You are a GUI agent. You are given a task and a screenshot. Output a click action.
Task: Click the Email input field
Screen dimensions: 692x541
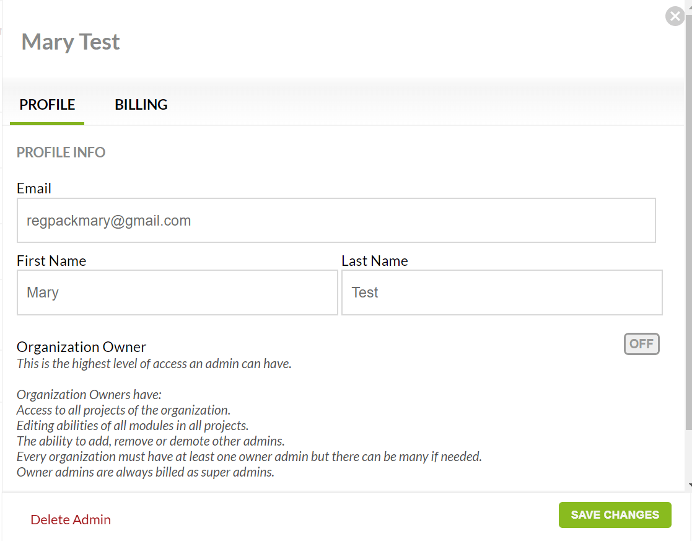click(336, 221)
